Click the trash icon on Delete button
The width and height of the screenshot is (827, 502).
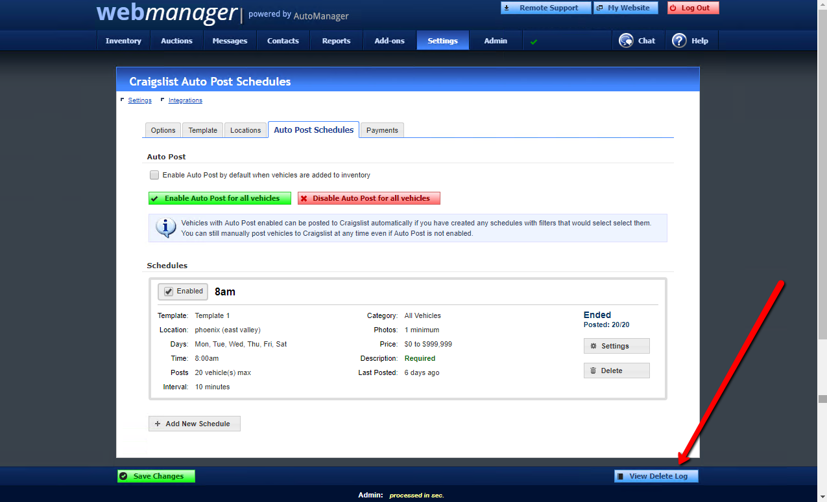click(593, 371)
